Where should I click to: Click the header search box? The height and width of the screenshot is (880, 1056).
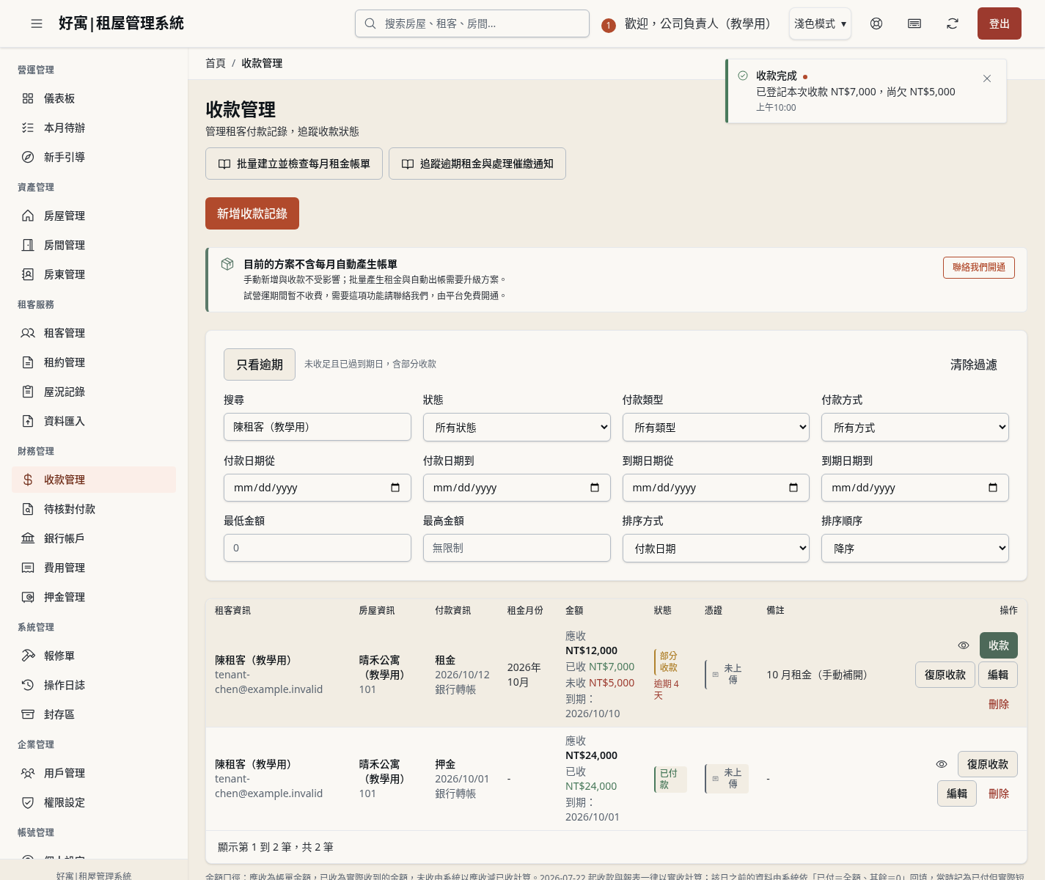tap(472, 23)
